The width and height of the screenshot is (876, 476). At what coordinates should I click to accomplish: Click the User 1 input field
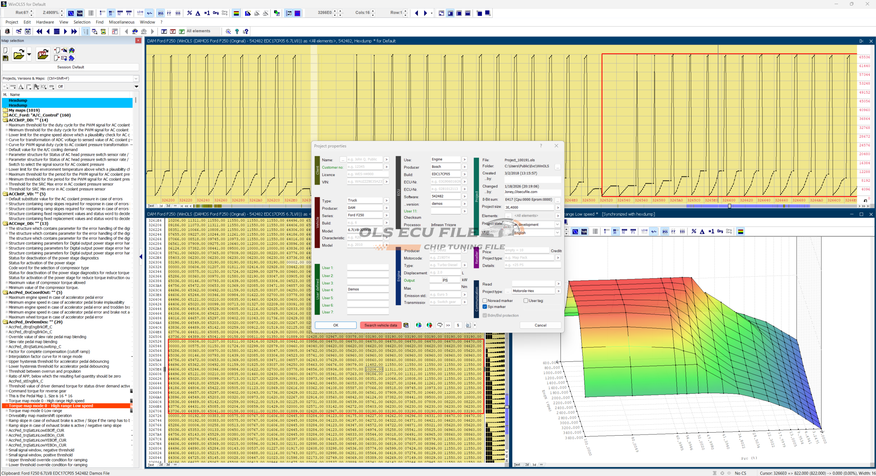click(368, 268)
